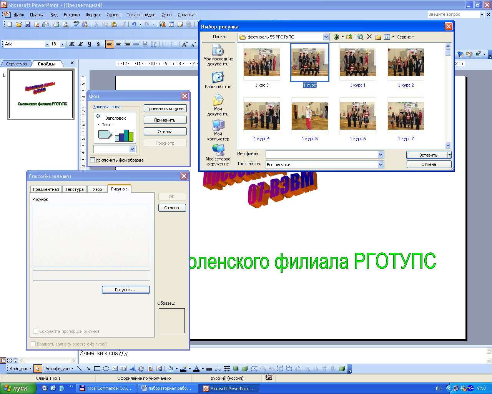Open Сервис dropdown in picture dialog

coord(405,37)
